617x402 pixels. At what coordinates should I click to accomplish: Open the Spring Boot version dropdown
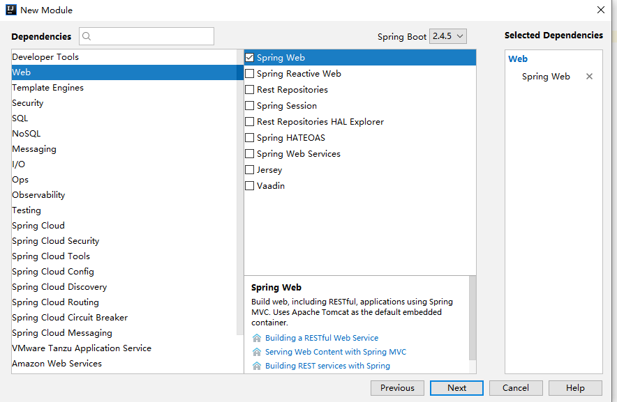[x=448, y=36]
